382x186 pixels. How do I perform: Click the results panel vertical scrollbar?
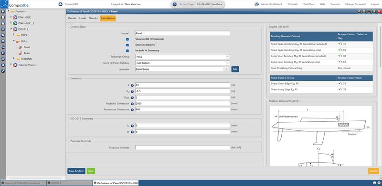[380, 46]
